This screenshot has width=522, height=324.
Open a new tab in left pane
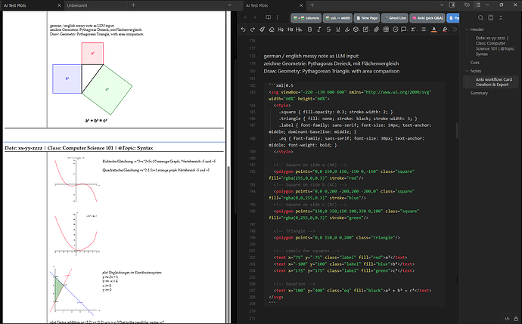tap(134, 5)
